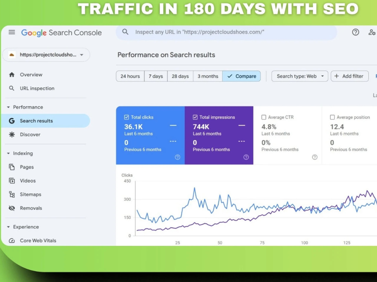Select the 3 months date range
This screenshot has width=377, height=282.
coord(208,76)
